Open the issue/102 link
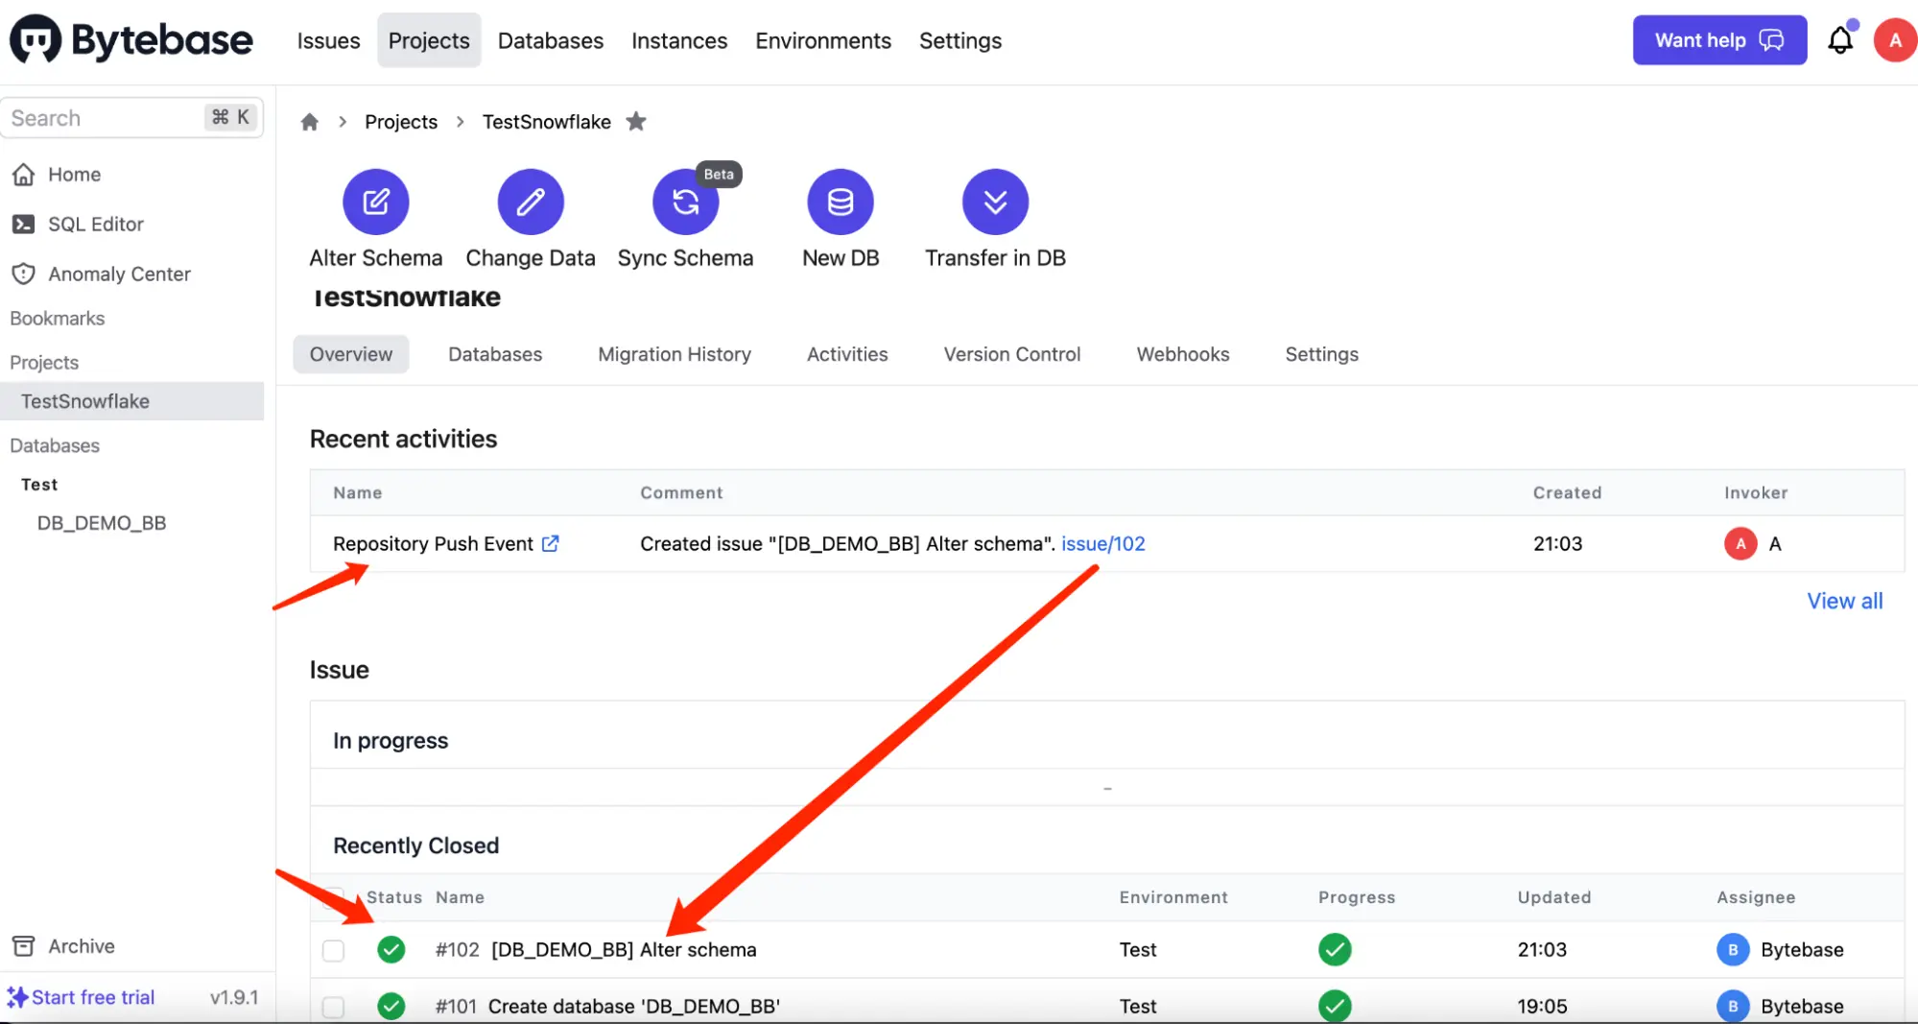Screen dimensions: 1918x1024 pyautogui.click(x=1103, y=543)
